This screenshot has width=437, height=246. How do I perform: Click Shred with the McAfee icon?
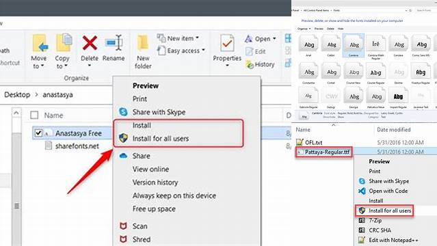(x=142, y=239)
